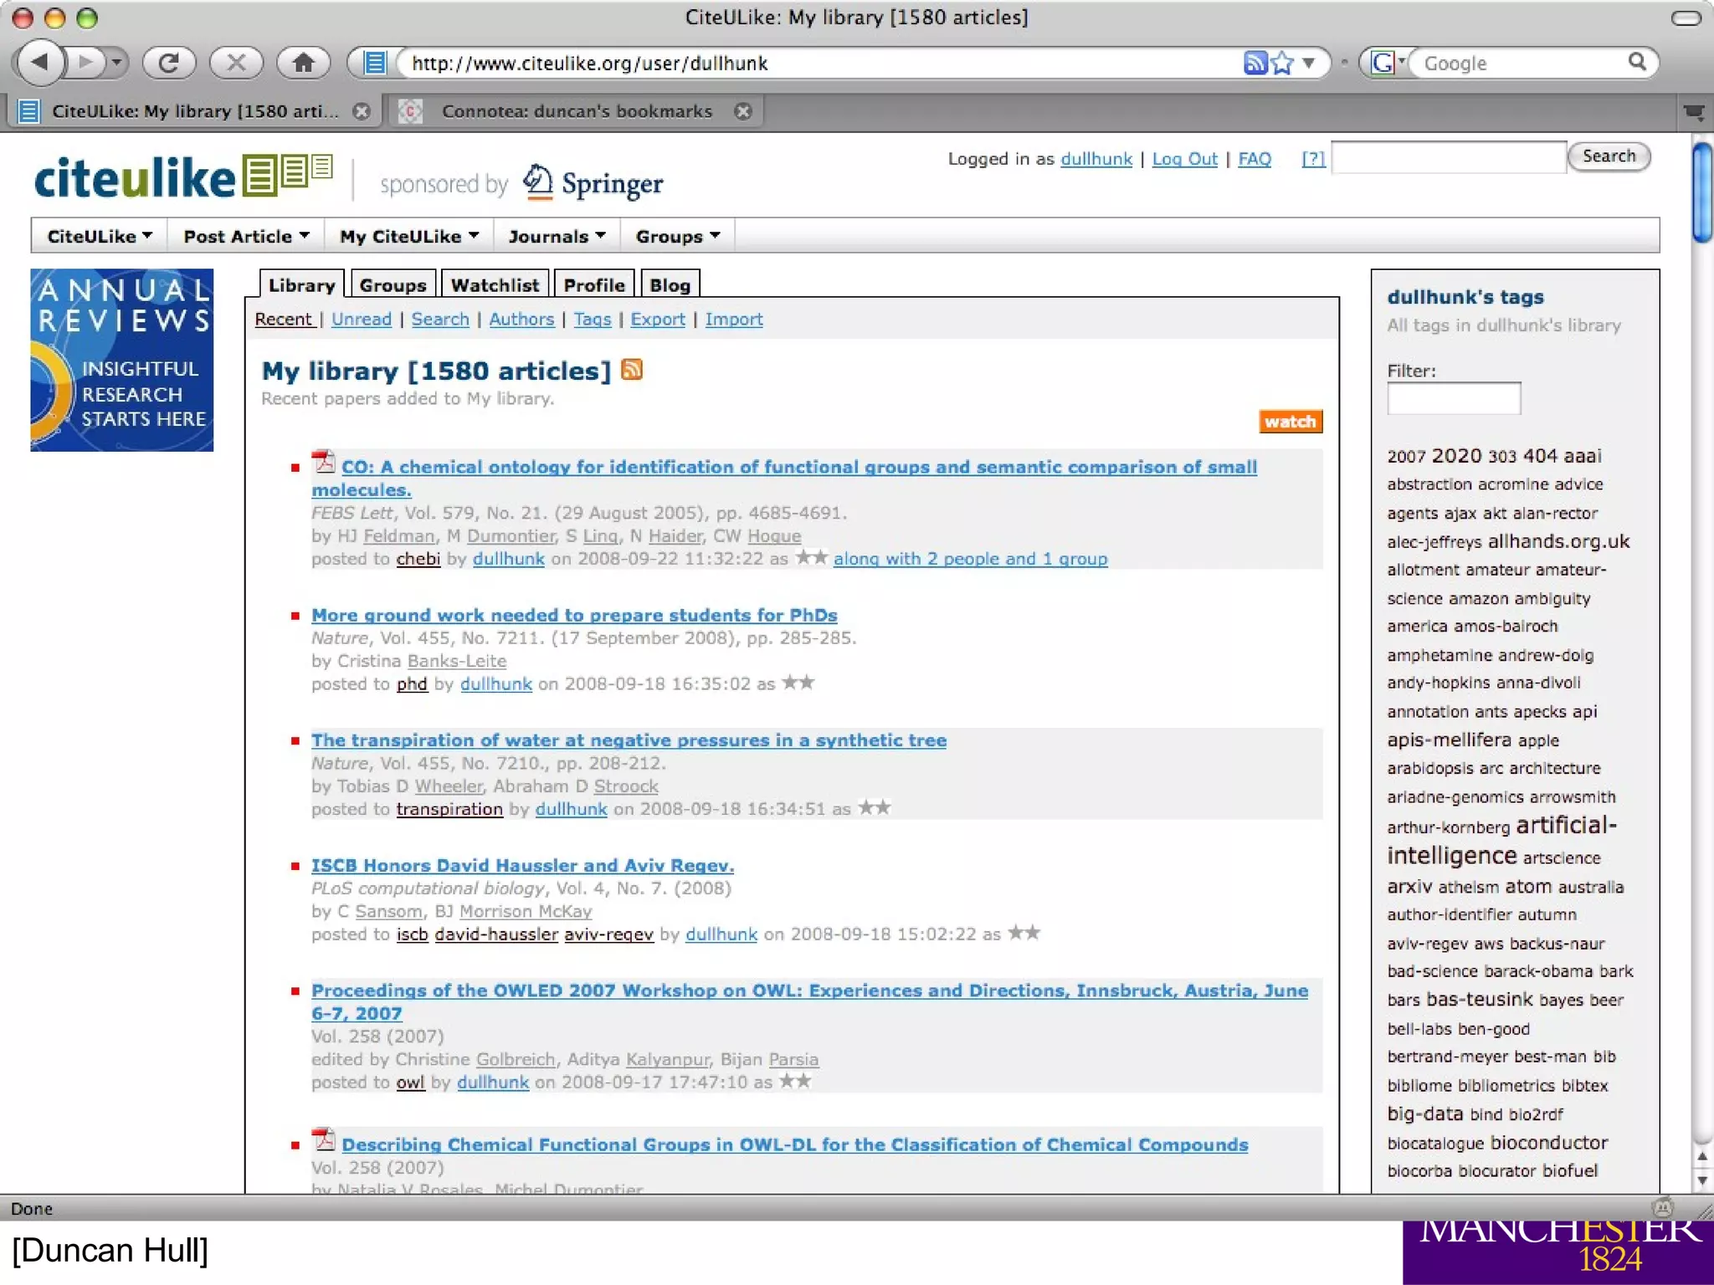Click the Export link
Image resolution: width=1714 pixels, height=1285 pixels.
[657, 320]
